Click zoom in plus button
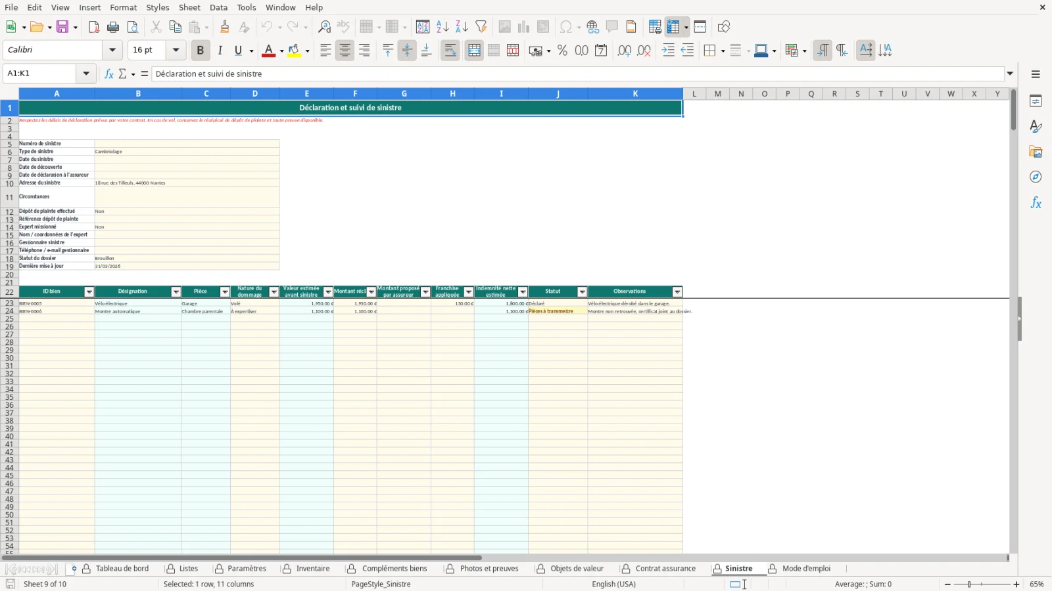Viewport: 1052px width, 591px height. point(1016,584)
